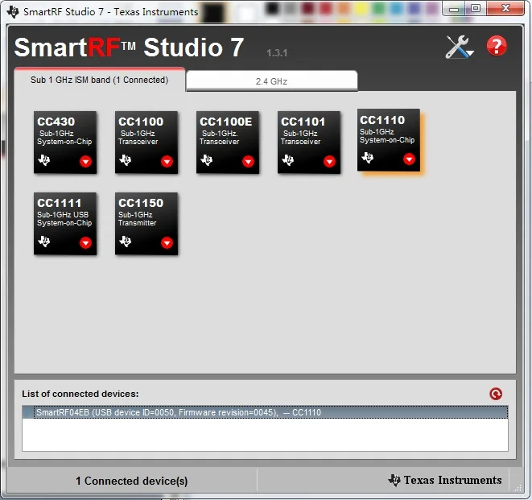Click the TI logo on CC1111 tile
The image size is (532, 500).
click(44, 241)
